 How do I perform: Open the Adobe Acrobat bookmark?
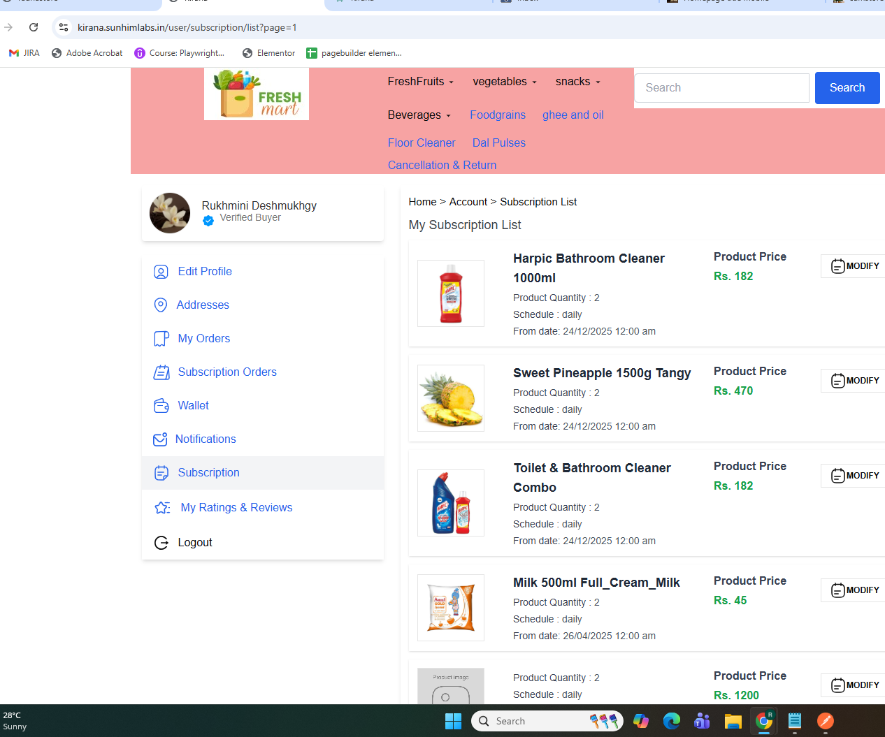pos(87,53)
